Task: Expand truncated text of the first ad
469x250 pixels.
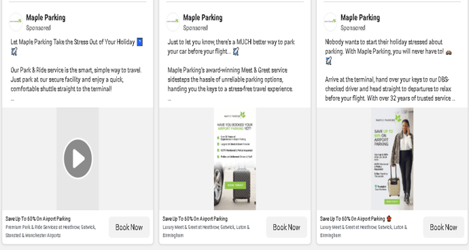Action: tap(12, 99)
